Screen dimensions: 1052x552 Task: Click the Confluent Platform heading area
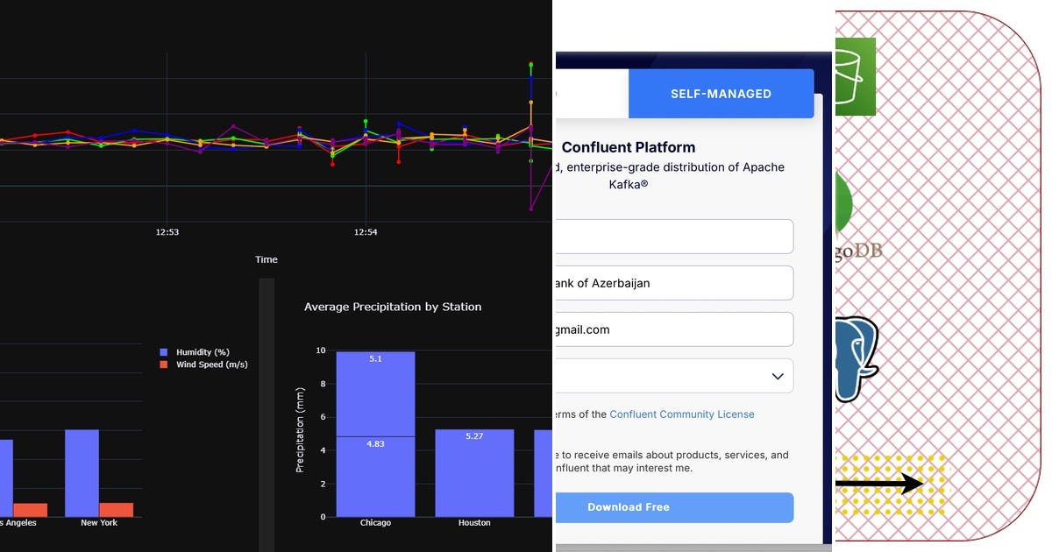pos(629,147)
